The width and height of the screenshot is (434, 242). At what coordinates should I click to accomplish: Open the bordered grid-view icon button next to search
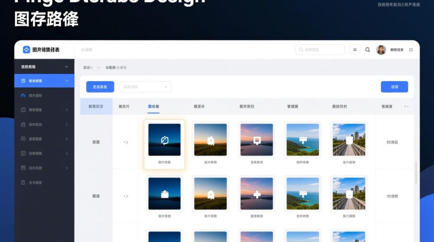tap(355, 50)
